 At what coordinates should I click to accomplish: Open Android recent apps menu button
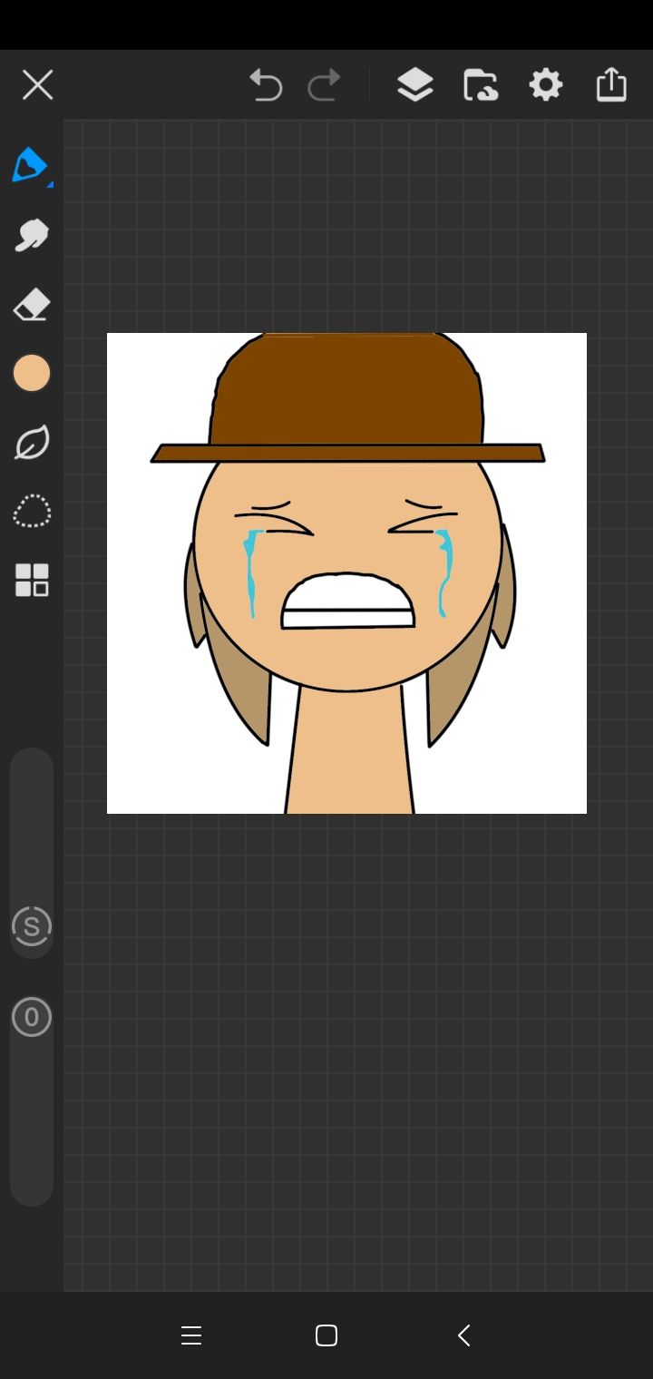pyautogui.click(x=190, y=1335)
